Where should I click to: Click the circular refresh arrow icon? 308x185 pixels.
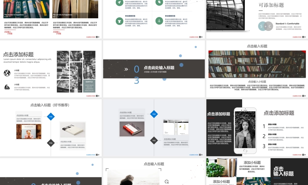[x=167, y=182]
